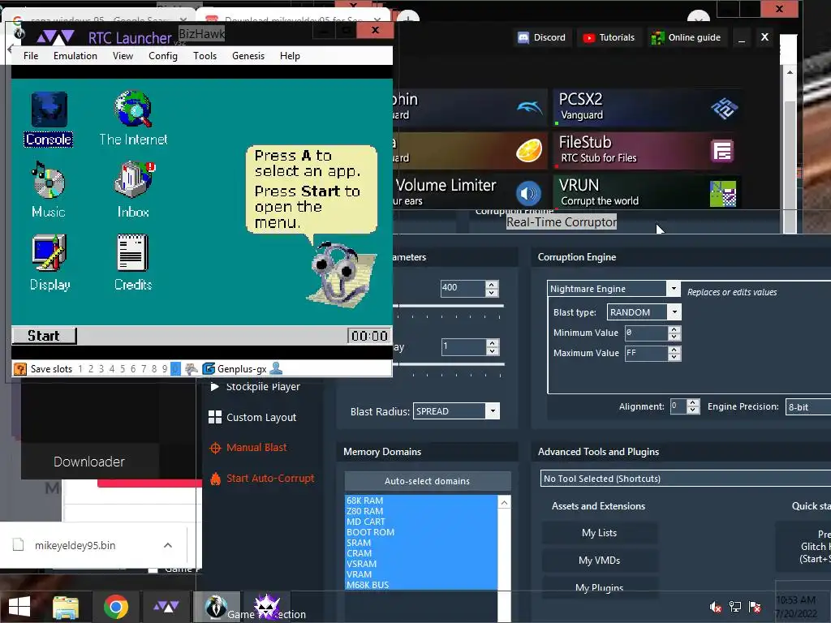Screen dimensions: 831x623
Task: Increase the Minimum Value stepper
Action: point(674,329)
